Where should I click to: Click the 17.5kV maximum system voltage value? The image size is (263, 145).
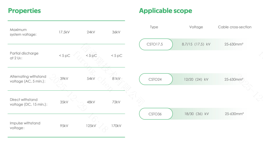(64, 32)
